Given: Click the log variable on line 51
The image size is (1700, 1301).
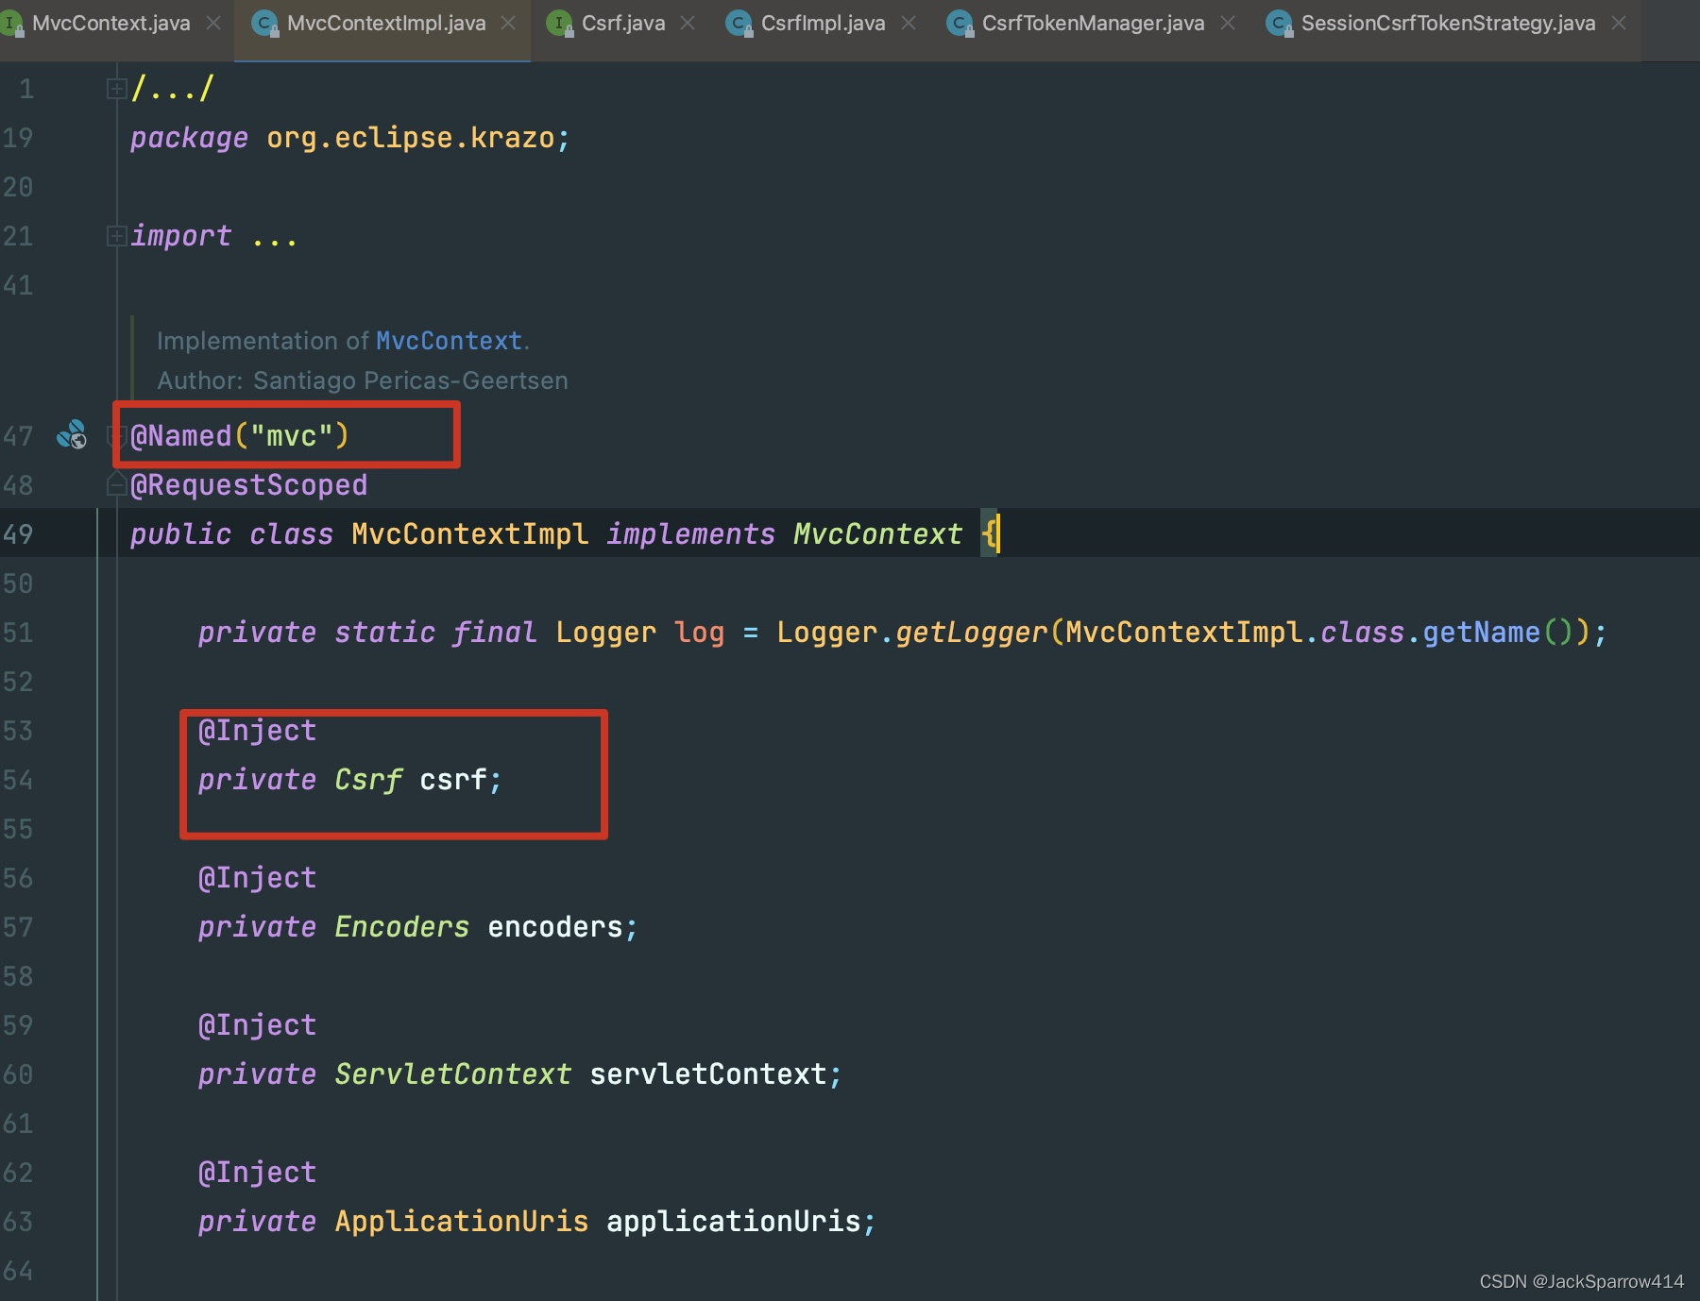Looking at the screenshot, I should pyautogui.click(x=699, y=633).
